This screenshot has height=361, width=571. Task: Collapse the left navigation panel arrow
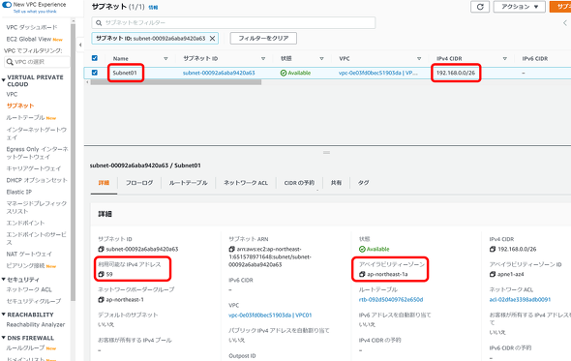tap(80, 45)
